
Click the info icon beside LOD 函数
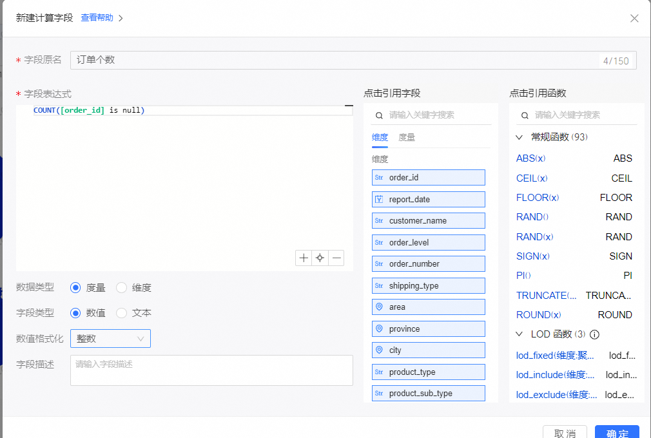click(595, 335)
